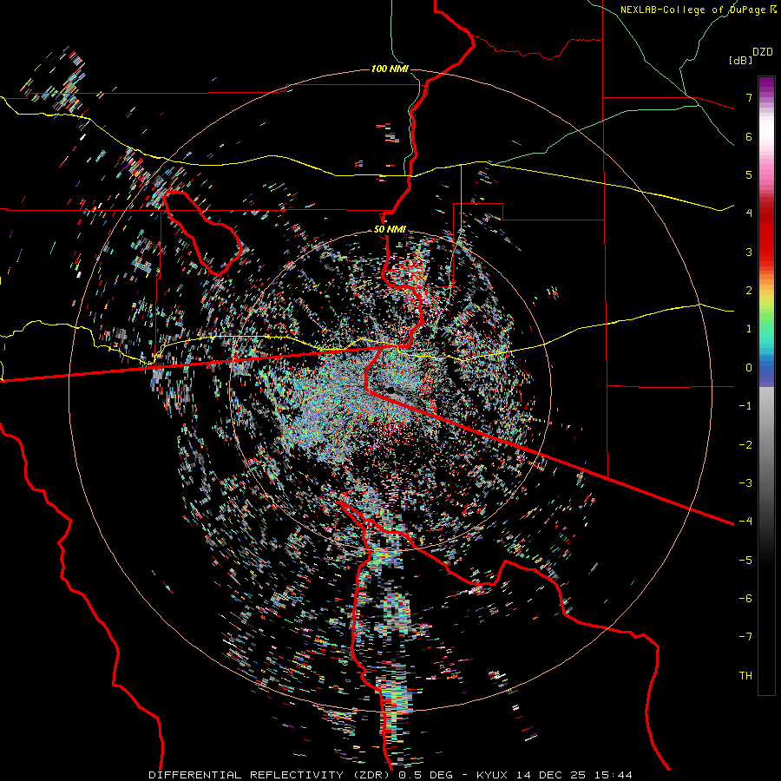Image resolution: width=781 pixels, height=781 pixels.
Task: Click the 5 dB value on the colorbar
Action: coord(749,174)
